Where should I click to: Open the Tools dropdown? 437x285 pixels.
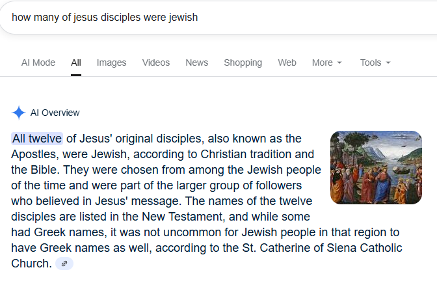click(371, 62)
